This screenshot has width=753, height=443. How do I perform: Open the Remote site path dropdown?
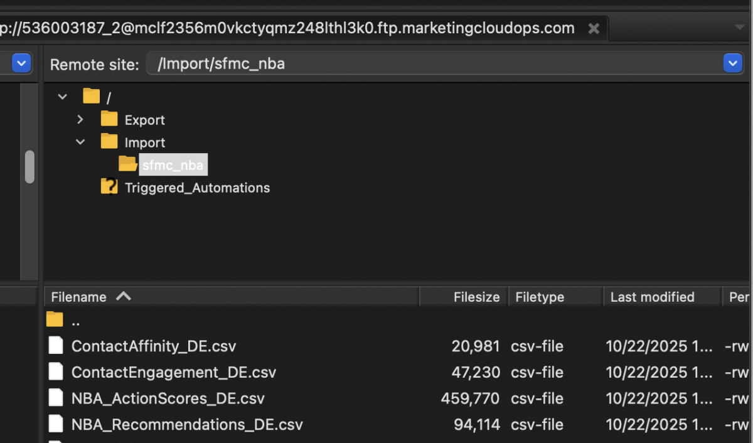tap(732, 63)
